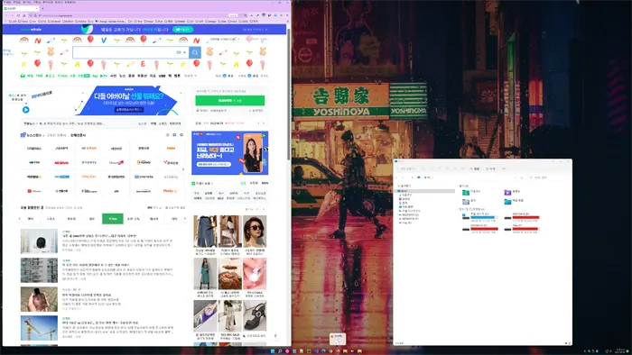Click the MBN logo in newsstand
Image resolution: width=632 pixels, height=355 pixels.
pyautogui.click(x=171, y=149)
